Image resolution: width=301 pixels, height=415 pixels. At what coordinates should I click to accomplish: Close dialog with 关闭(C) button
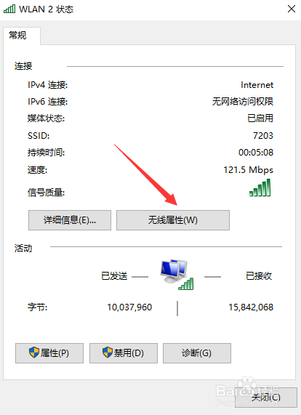(266, 398)
